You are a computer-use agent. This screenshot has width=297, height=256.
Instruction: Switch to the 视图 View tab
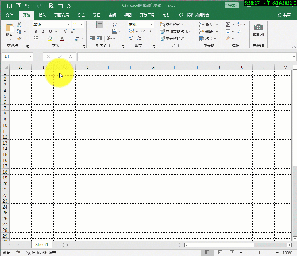click(128, 15)
